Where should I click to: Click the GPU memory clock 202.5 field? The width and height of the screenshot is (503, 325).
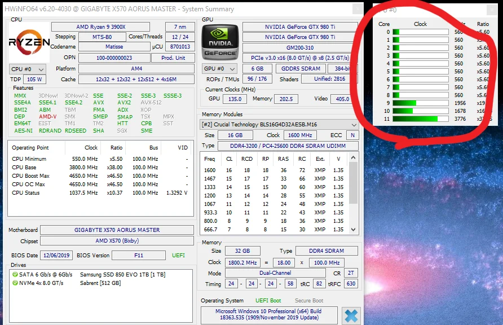pos(286,99)
